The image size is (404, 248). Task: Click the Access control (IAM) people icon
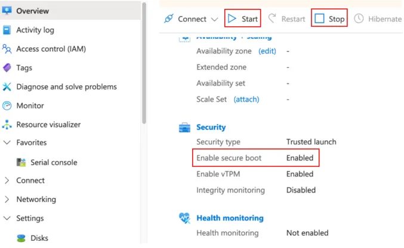pyautogui.click(x=7, y=49)
